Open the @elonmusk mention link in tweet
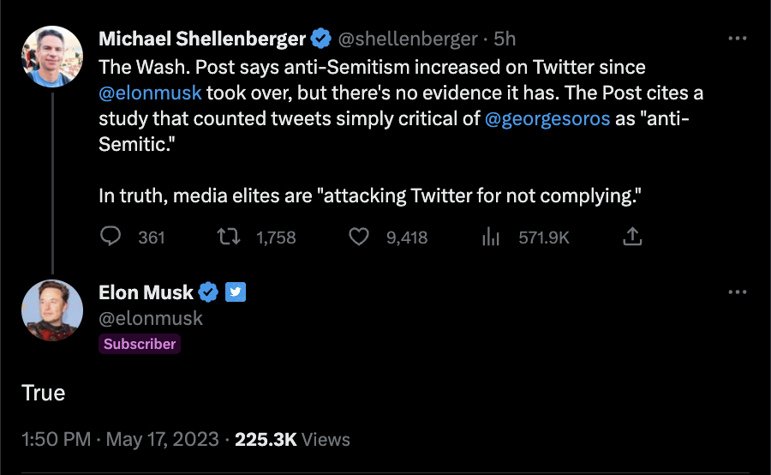771x475 pixels. coord(150,93)
